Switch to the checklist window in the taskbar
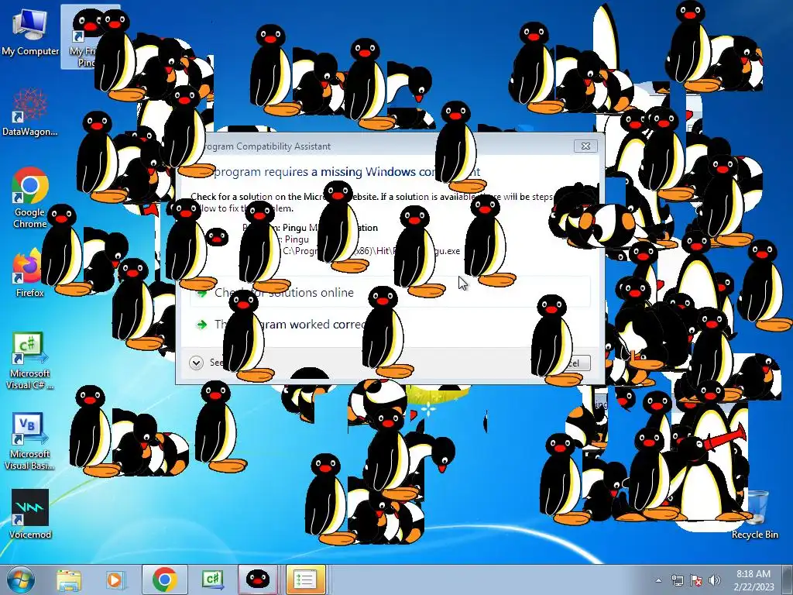This screenshot has width=793, height=595. (x=305, y=580)
